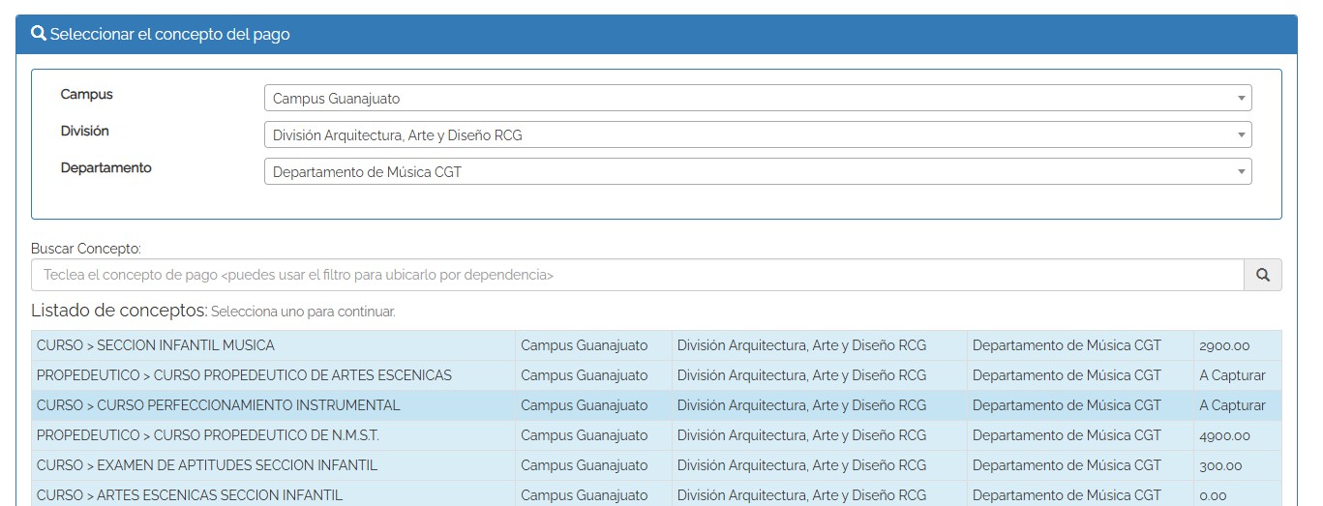Choose PROPEDEUTICO > CURSO PROPEDEUTICO DE ARTES ESCENICAS
The width and height of the screenshot is (1323, 506).
244,375
